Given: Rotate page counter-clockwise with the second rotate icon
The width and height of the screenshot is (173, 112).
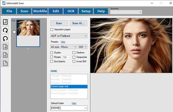Looking at the screenshot, I should [5, 38].
